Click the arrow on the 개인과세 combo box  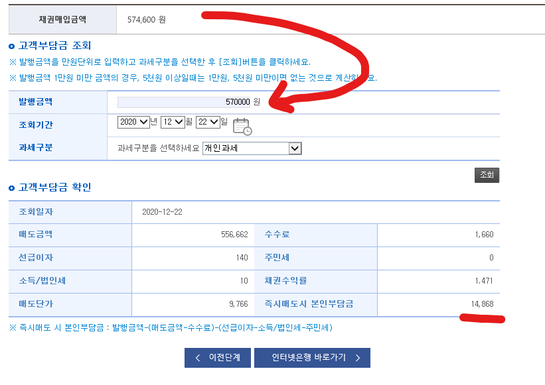(294, 147)
